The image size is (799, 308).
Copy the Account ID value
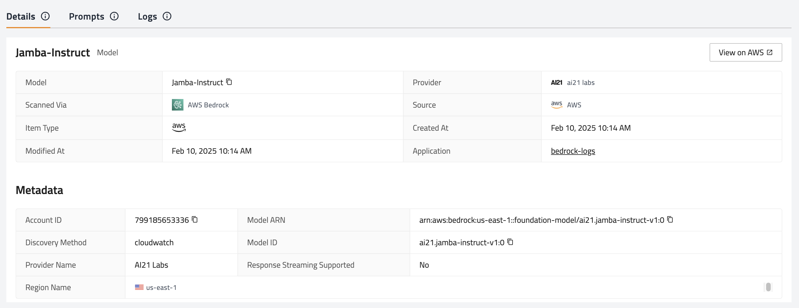coord(195,219)
